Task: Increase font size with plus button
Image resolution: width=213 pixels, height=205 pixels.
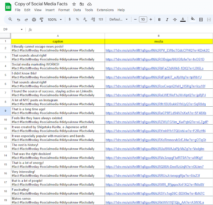Action: coord(151,20)
